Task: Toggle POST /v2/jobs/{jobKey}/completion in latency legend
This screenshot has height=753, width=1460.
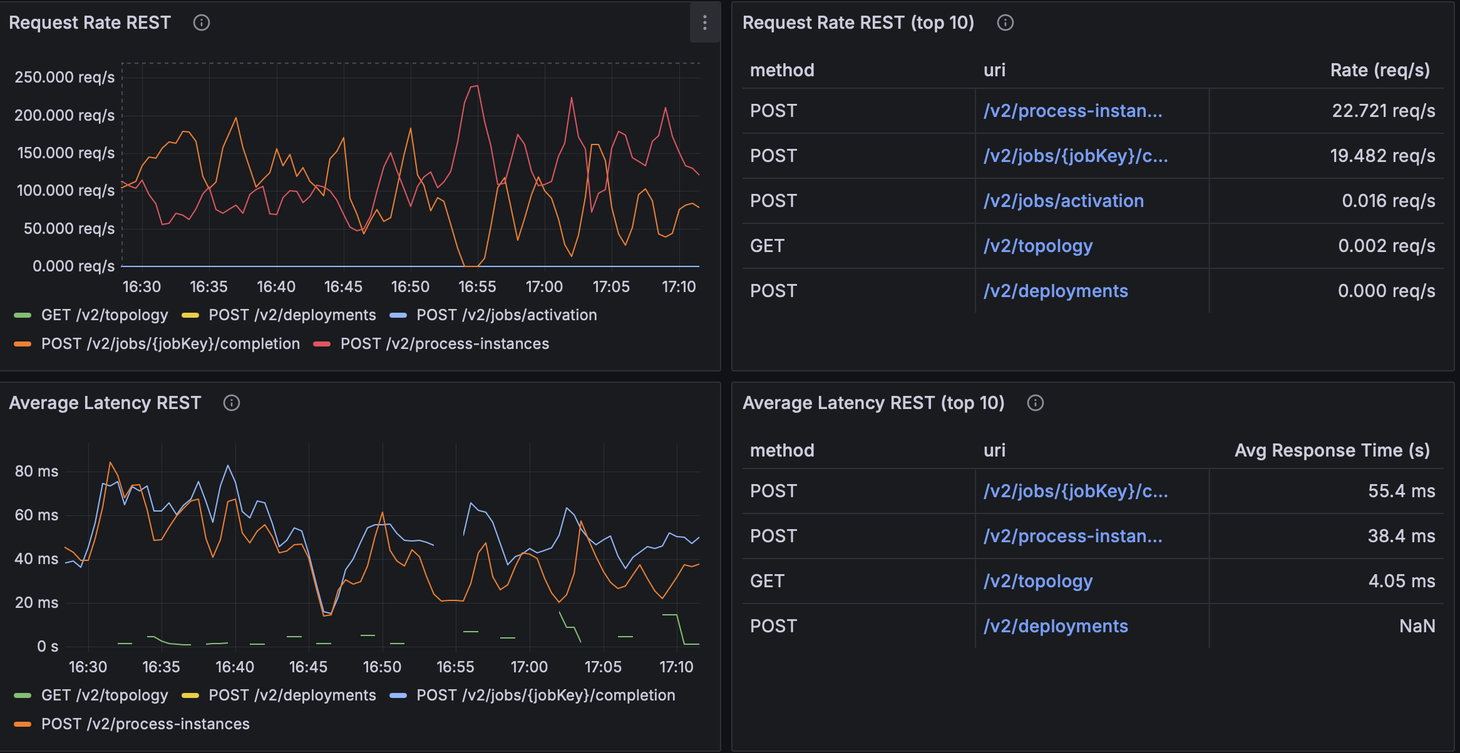Action: [545, 695]
